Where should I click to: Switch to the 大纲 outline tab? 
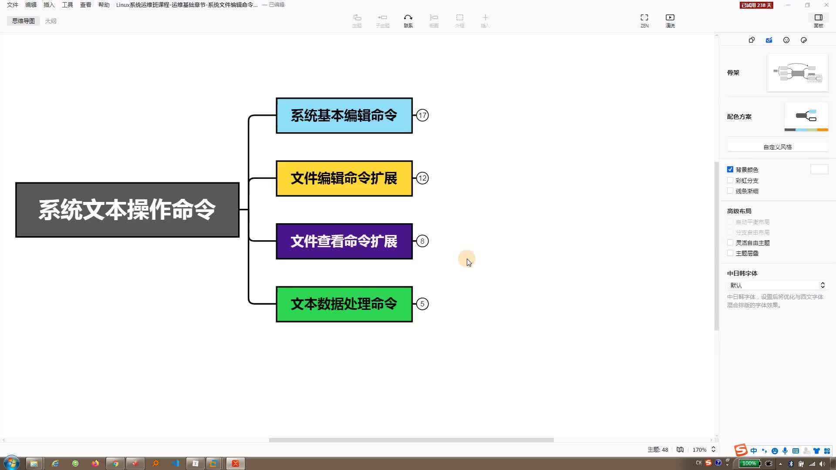coord(51,21)
